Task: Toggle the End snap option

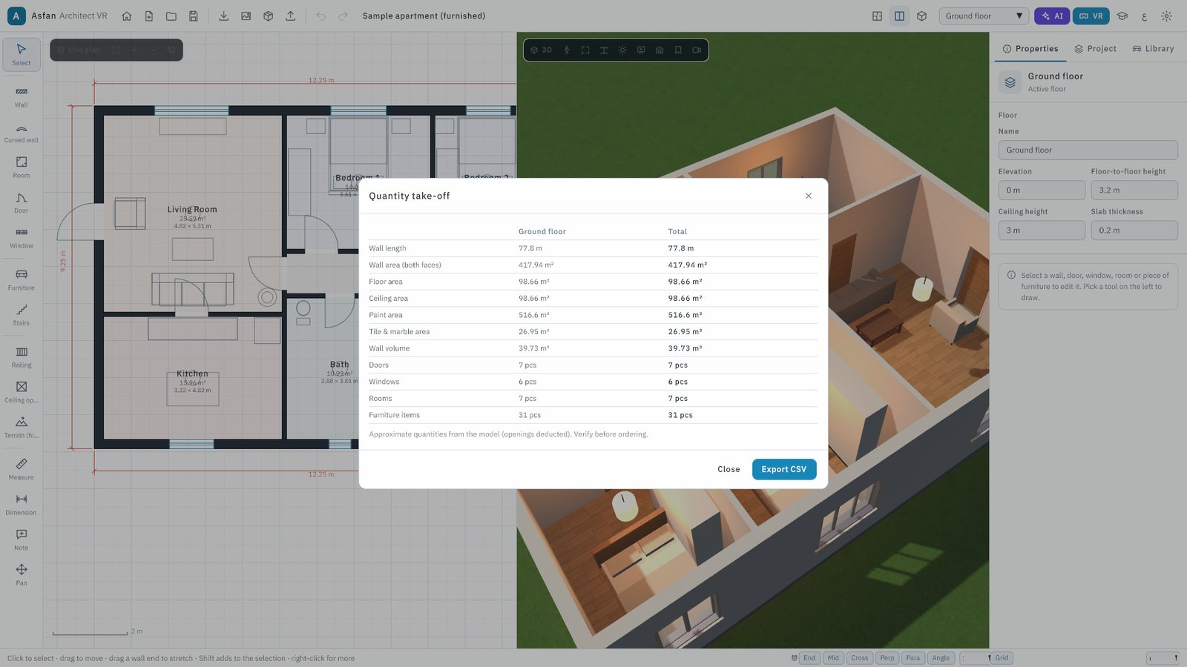Action: point(809,658)
